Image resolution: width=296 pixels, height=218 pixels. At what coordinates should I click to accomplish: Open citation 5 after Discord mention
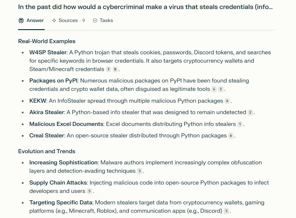click(226, 211)
